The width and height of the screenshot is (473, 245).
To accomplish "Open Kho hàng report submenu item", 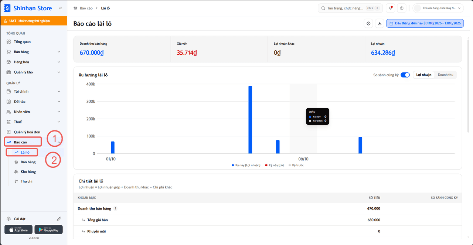I will pyautogui.click(x=28, y=171).
